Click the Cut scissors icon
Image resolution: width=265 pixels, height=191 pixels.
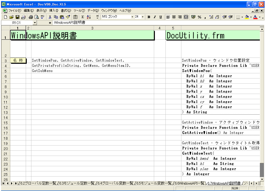coord(50,17)
